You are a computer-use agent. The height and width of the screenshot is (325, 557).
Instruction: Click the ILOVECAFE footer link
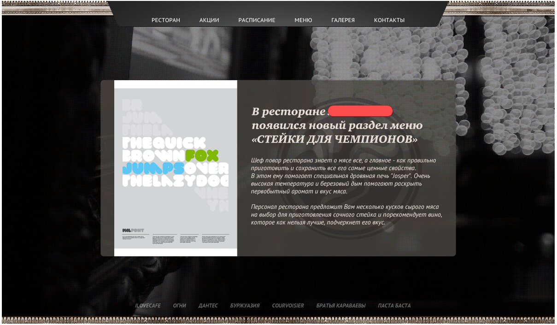point(147,306)
